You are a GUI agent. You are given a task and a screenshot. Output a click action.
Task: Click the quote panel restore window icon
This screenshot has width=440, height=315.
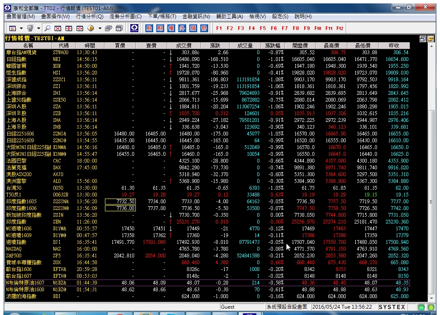coord(423,39)
